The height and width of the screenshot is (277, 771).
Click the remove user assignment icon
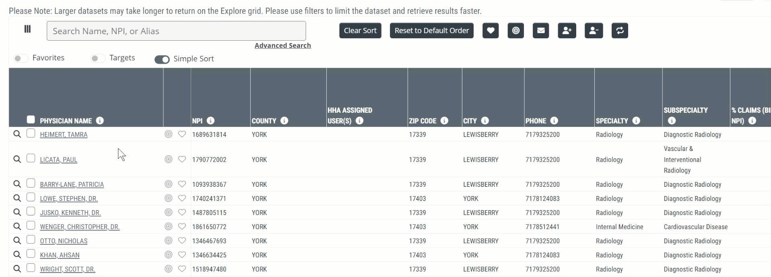(x=594, y=31)
